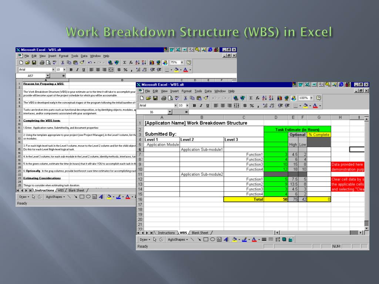Click Sort Descending icon in front Excel window
Screen dimensions: 379x284
(271, 98)
